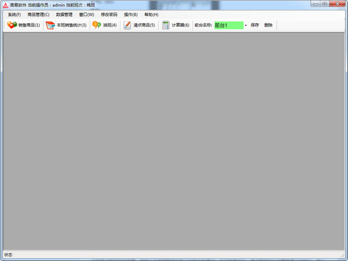348x261 pixels.
Task: Launch the 计算器(6) calculator icon
Action: (165, 25)
